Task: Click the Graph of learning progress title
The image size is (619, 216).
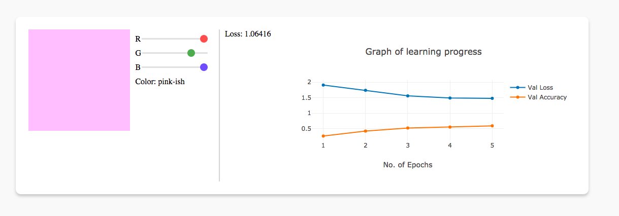Action: coord(423,52)
